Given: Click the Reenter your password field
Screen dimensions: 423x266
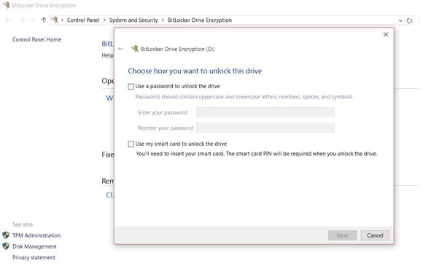Looking at the screenshot, I should click(265, 128).
